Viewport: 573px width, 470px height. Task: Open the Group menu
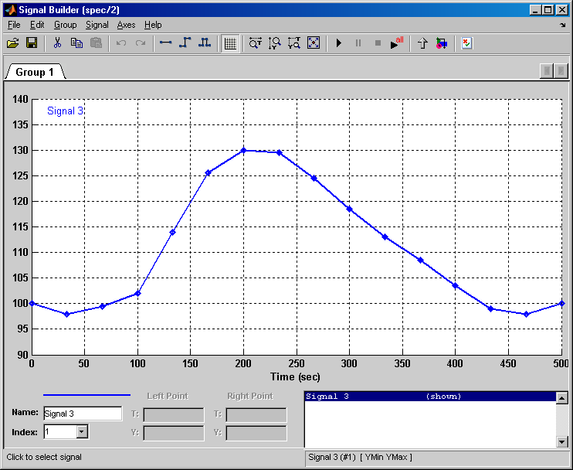[x=66, y=25]
